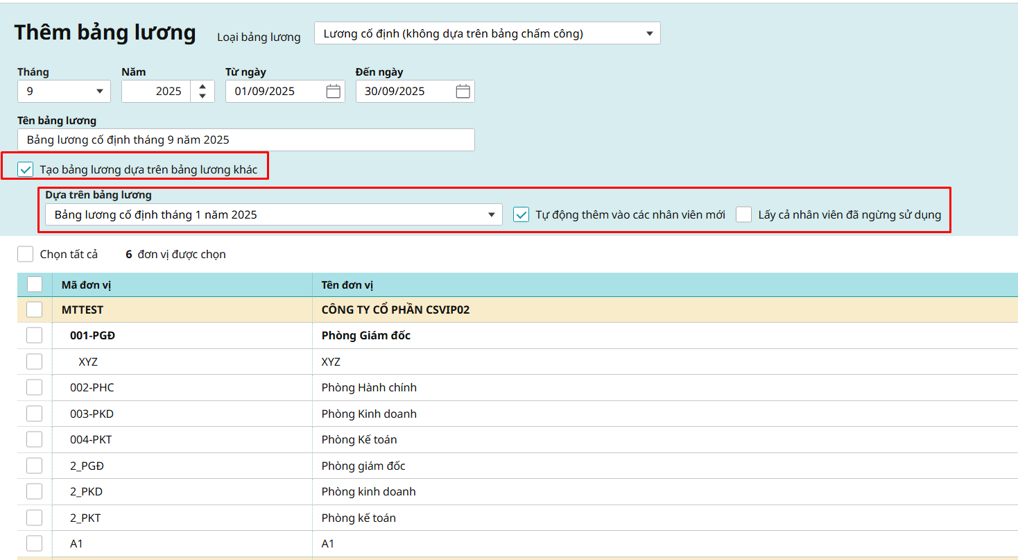Enable Lấy cả nhân viên đã ngừng sử dụng
This screenshot has height=560, width=1018.
tap(744, 214)
